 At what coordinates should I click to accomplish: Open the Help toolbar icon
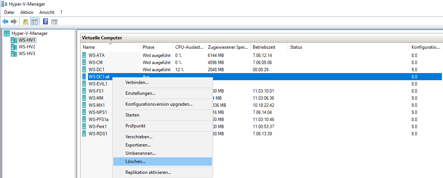tap(45, 21)
